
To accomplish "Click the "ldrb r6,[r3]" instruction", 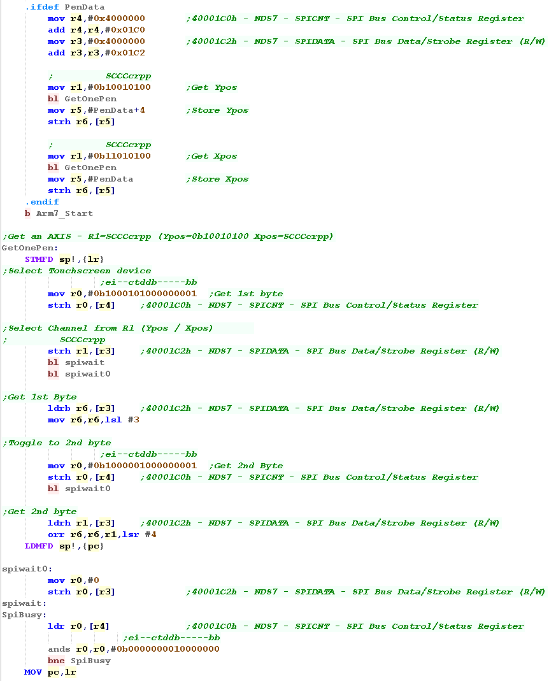I will coord(82,408).
